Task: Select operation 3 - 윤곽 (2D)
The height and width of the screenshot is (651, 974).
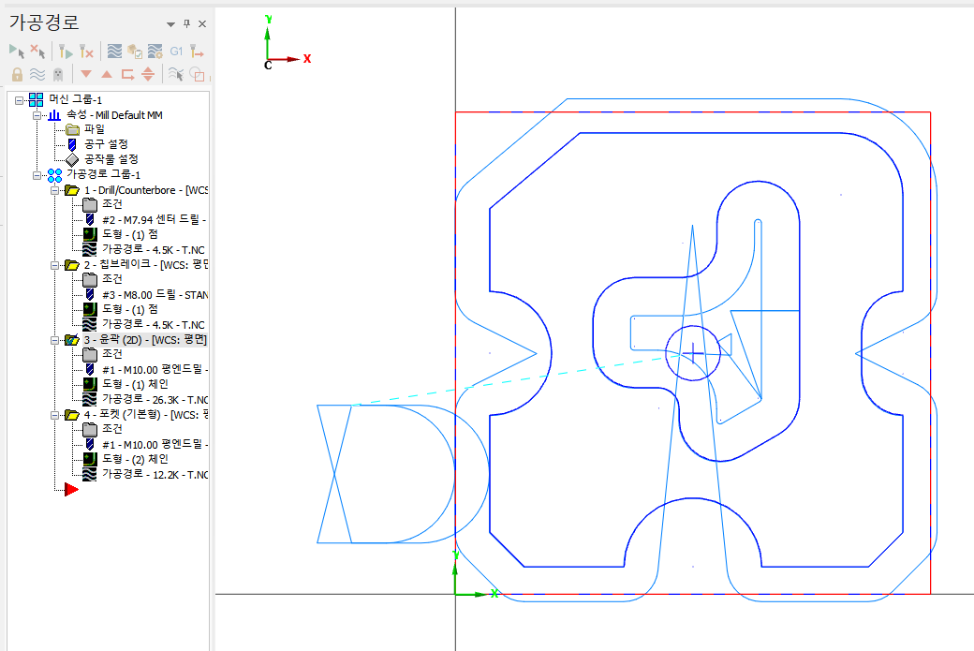Action: click(x=145, y=340)
